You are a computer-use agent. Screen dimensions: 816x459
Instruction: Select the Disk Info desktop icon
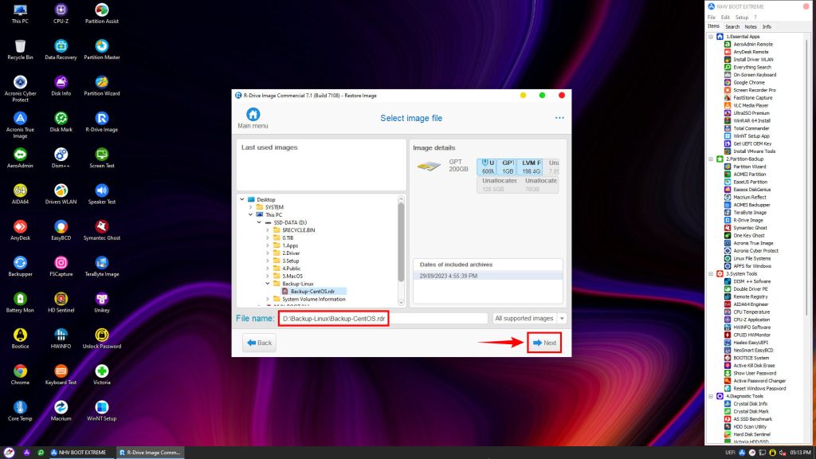(61, 86)
